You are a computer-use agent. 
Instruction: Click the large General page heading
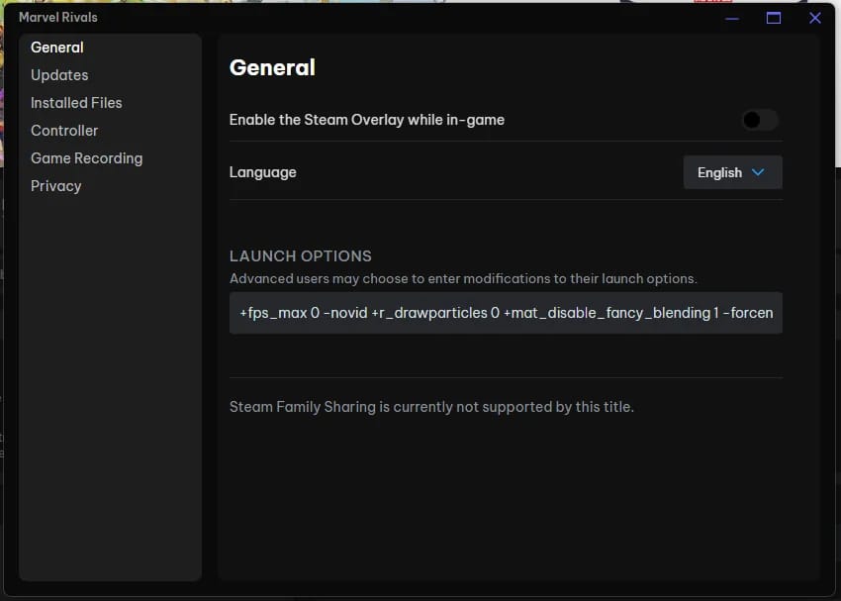pyautogui.click(x=272, y=67)
